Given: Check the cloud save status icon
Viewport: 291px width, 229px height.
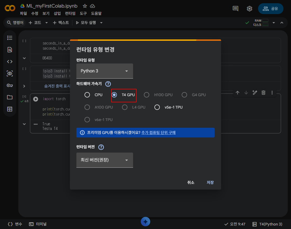Looking at the screenshot, I should pos(92,6).
